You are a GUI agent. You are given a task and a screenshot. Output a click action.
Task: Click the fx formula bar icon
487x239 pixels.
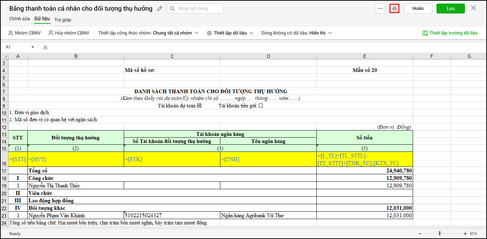[45, 47]
